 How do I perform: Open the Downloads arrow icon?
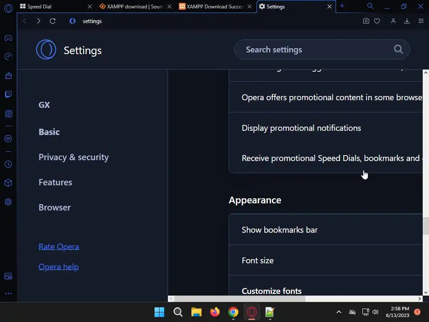pos(407,21)
